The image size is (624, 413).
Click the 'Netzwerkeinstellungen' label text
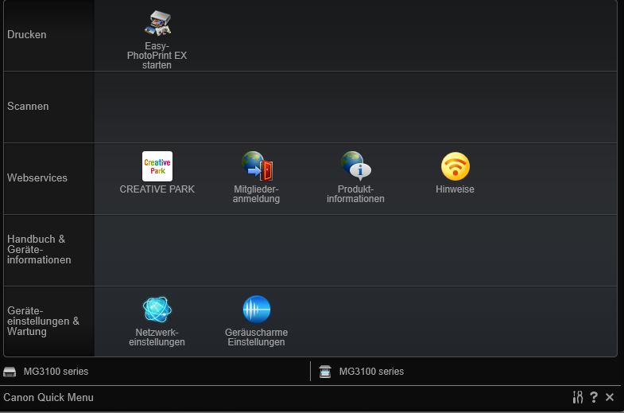157,337
